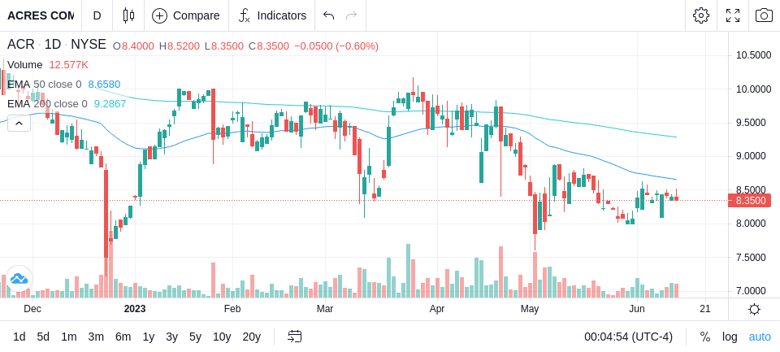
Task: Open the ACRES symbol search box
Action: 41,15
